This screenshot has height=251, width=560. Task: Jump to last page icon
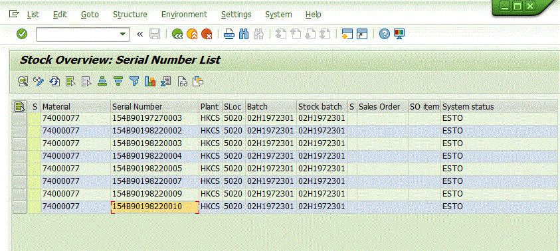tap(326, 34)
